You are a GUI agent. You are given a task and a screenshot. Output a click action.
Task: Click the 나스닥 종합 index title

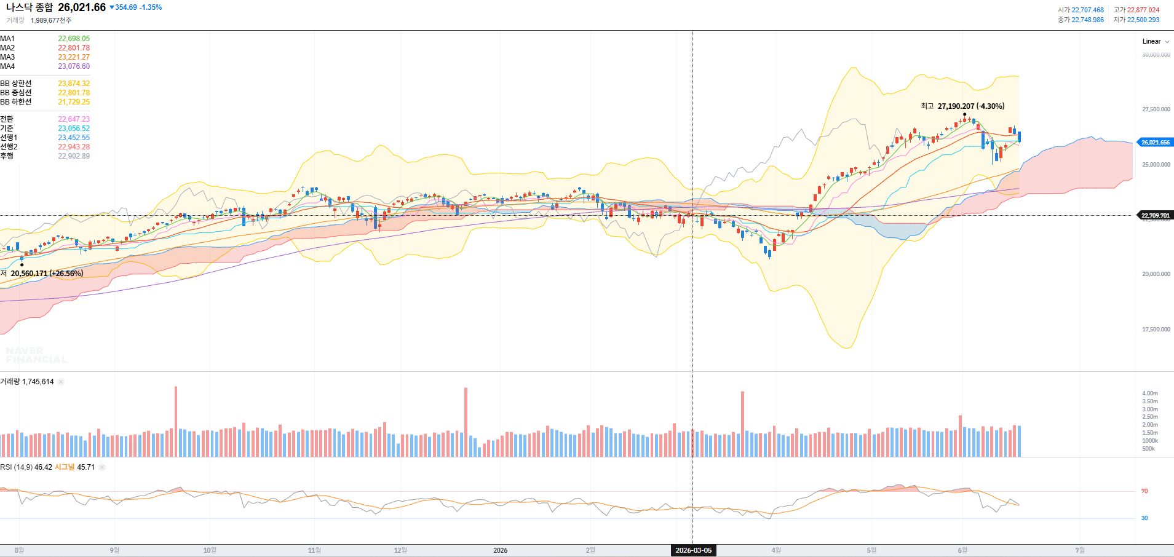click(30, 7)
